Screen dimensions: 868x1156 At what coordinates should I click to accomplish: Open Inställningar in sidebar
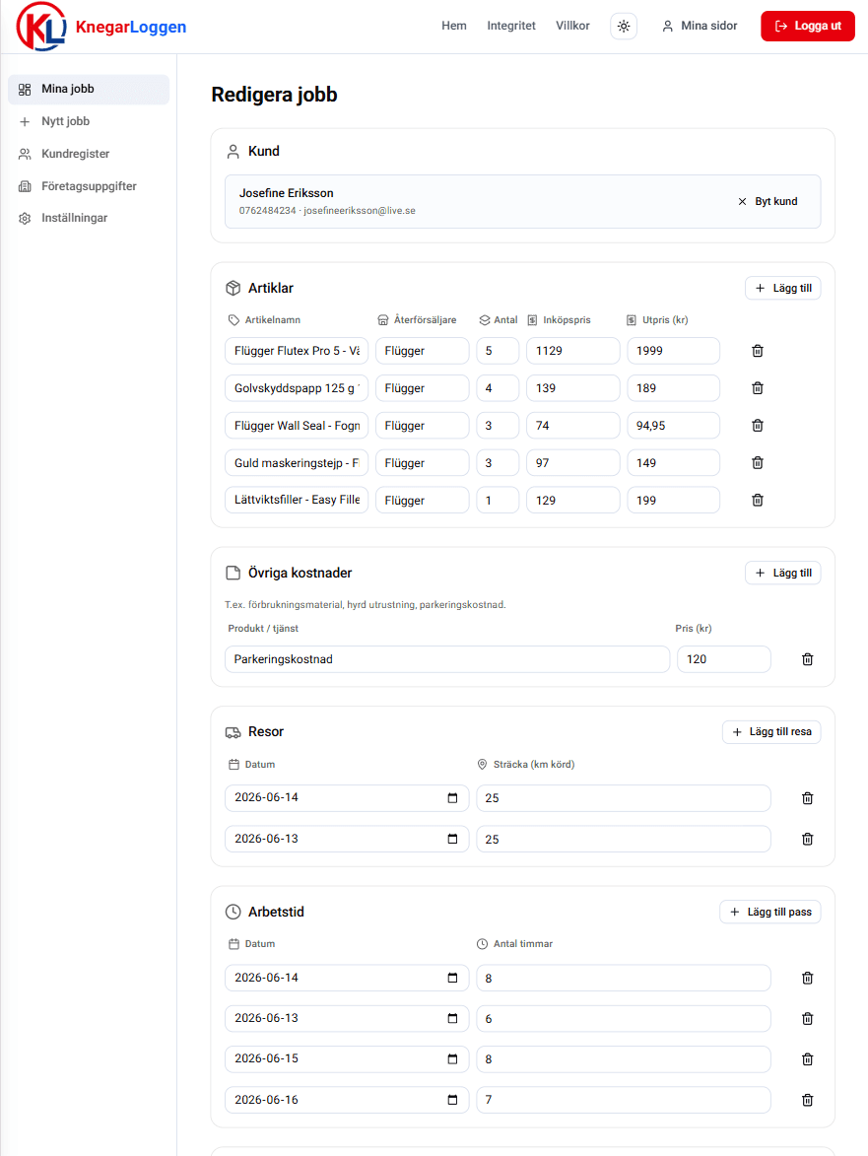(89, 218)
